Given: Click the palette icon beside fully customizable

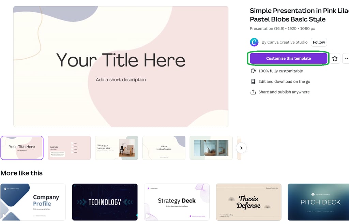Looking at the screenshot, I should tap(253, 71).
